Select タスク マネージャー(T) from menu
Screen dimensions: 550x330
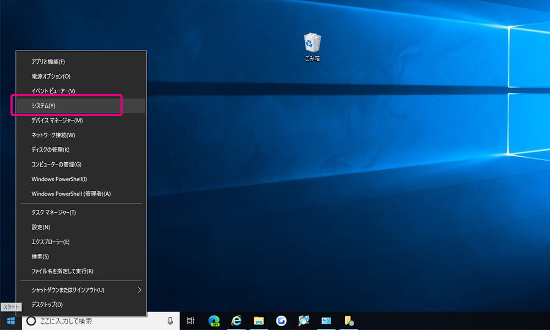point(54,212)
